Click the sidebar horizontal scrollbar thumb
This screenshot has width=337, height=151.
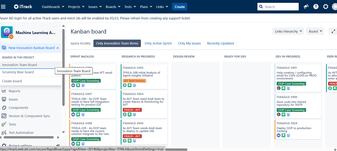pos(29,137)
